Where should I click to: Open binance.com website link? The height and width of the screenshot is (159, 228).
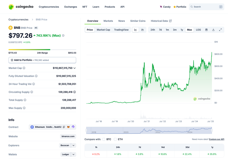[x=68, y=136]
